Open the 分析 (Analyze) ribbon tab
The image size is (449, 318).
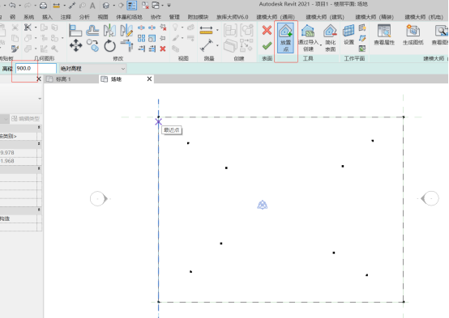pyautogui.click(x=84, y=17)
